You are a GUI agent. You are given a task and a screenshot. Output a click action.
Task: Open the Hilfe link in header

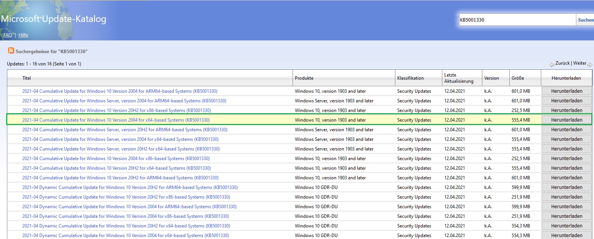[x=23, y=35]
